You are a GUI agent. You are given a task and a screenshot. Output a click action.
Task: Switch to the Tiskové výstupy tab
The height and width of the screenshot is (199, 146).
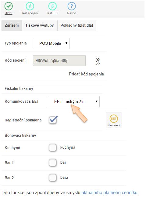(x=40, y=25)
